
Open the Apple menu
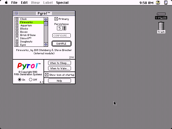pos(6,2)
